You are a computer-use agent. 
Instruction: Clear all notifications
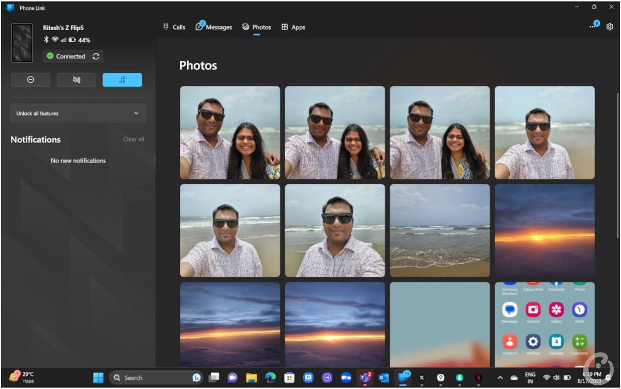click(x=134, y=139)
